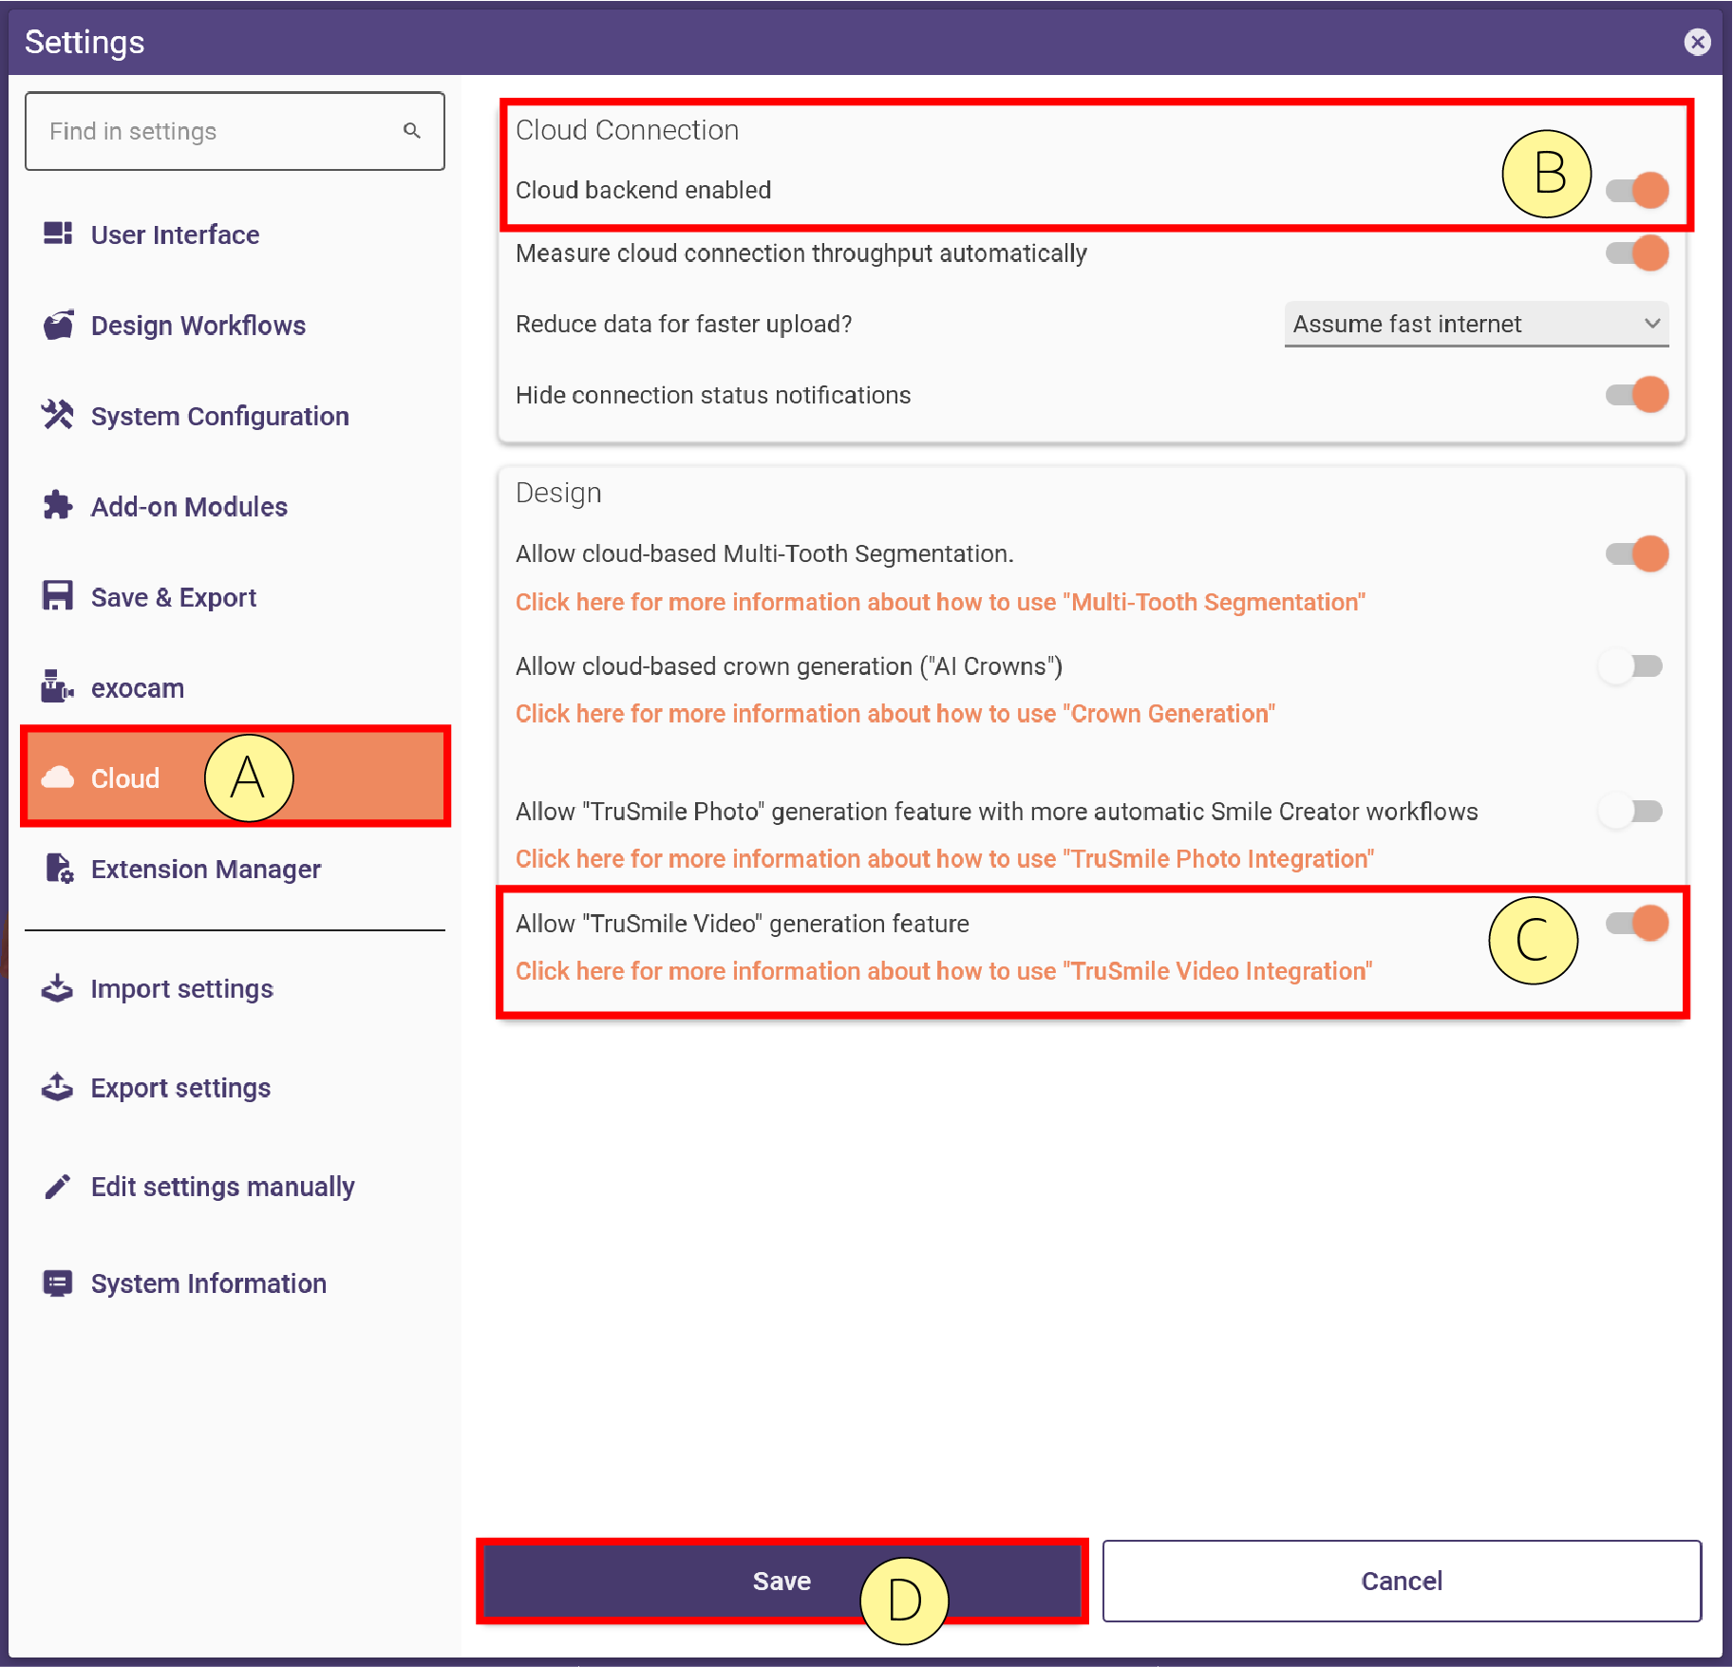The width and height of the screenshot is (1733, 1667).
Task: Click the Cloud icon in sidebar
Action: pos(58,777)
